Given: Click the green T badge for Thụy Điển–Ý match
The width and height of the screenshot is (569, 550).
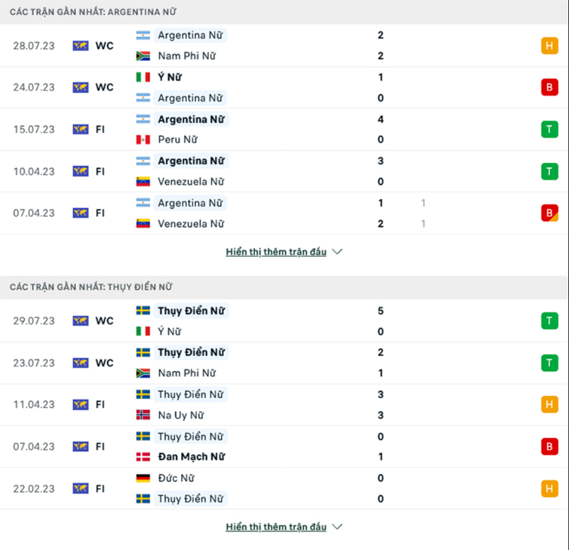Looking at the screenshot, I should 549,321.
